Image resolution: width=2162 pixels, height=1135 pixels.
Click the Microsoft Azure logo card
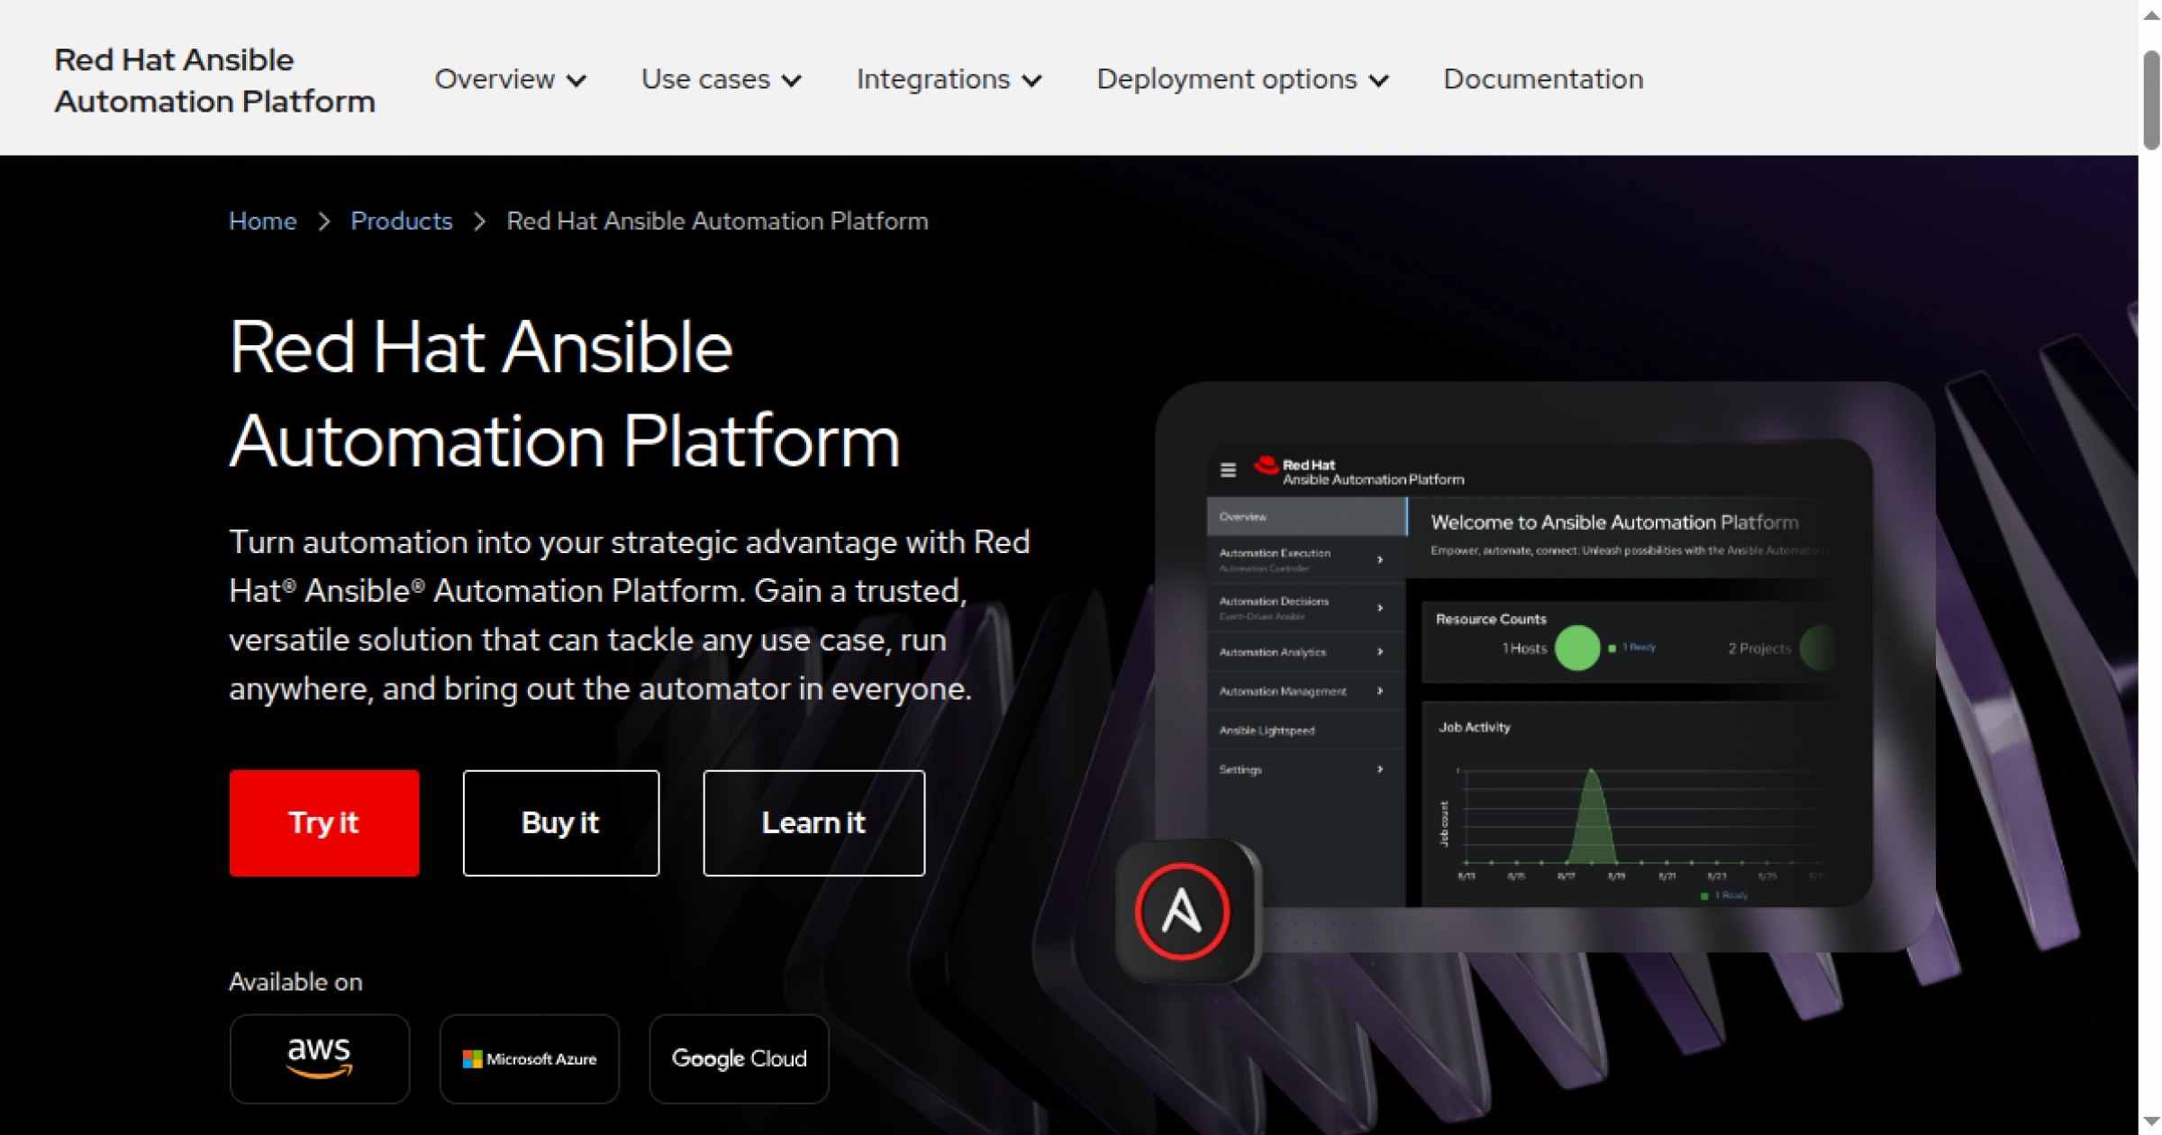coord(530,1058)
